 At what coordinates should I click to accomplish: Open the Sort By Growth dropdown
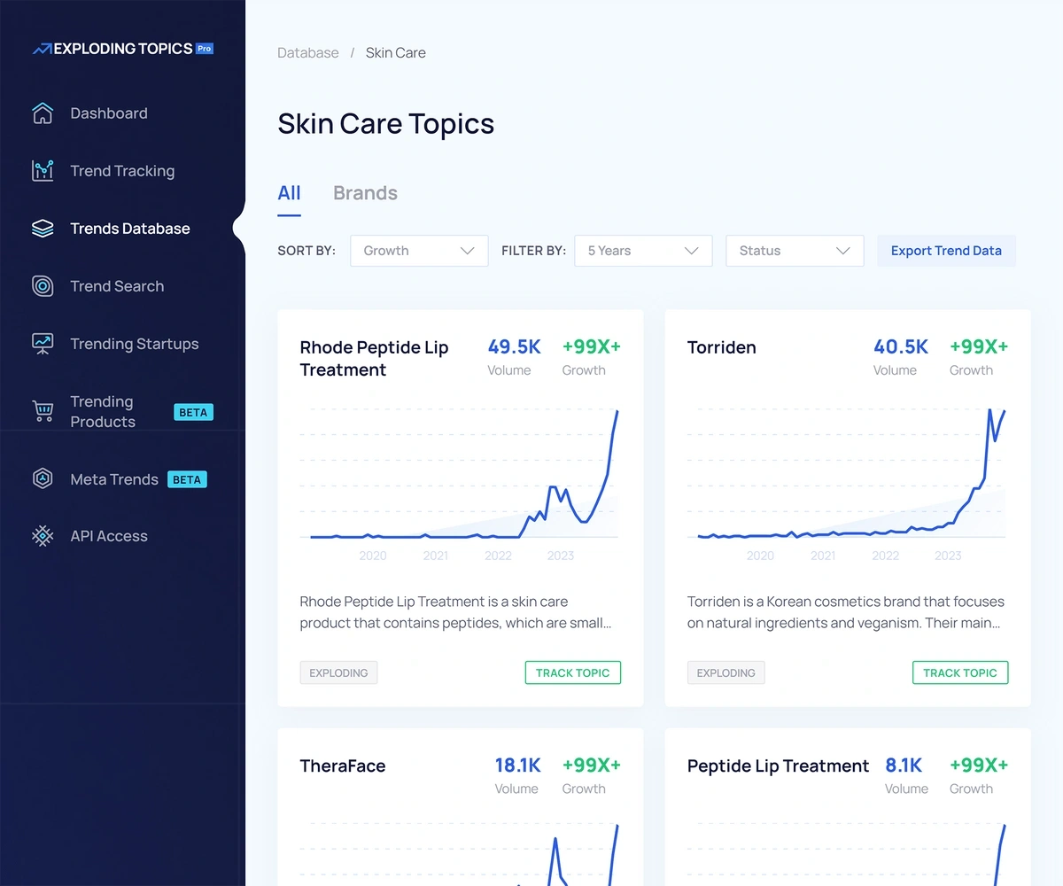(x=419, y=251)
